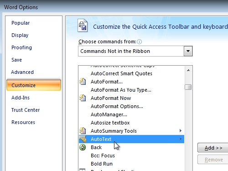Click the AutoText keyboard icon
The height and width of the screenshot is (171, 228).
(83, 139)
